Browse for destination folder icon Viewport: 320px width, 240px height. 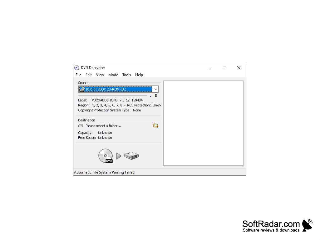tap(156, 125)
